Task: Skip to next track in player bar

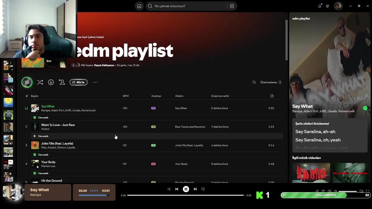Action: pyautogui.click(x=195, y=189)
